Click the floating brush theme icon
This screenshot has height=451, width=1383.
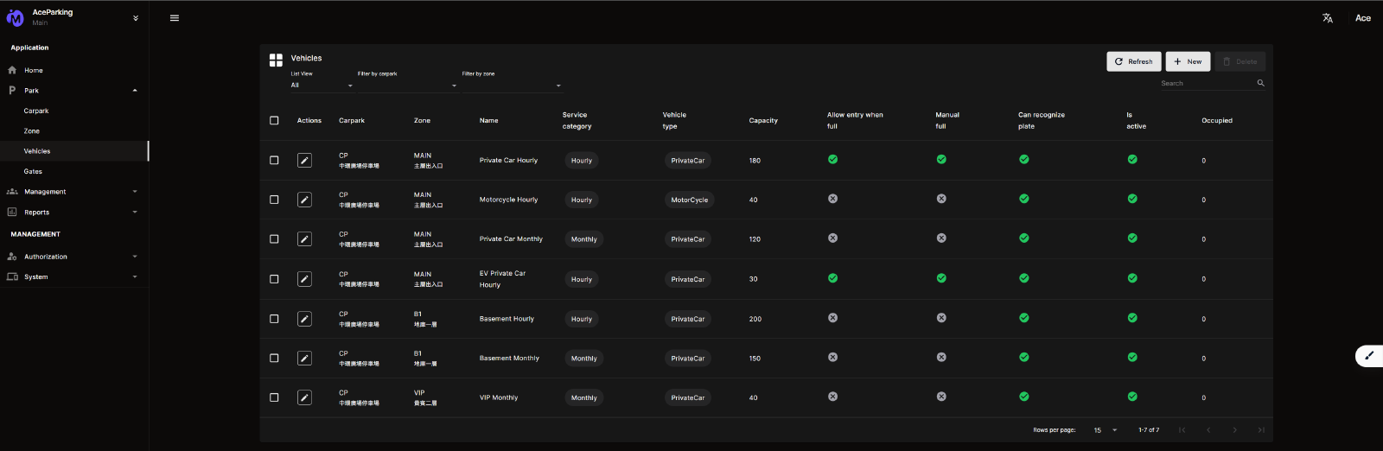(x=1369, y=356)
